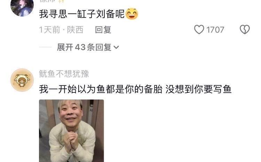
Task: Open the partially visible top username
Action: pyautogui.click(x=47, y=1)
